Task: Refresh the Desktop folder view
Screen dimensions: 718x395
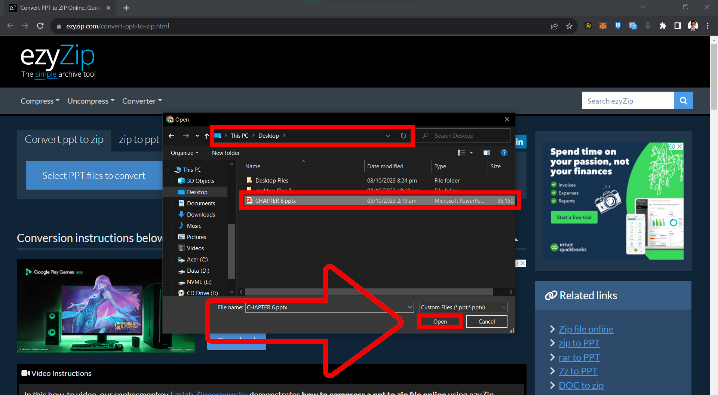Action: pos(404,135)
